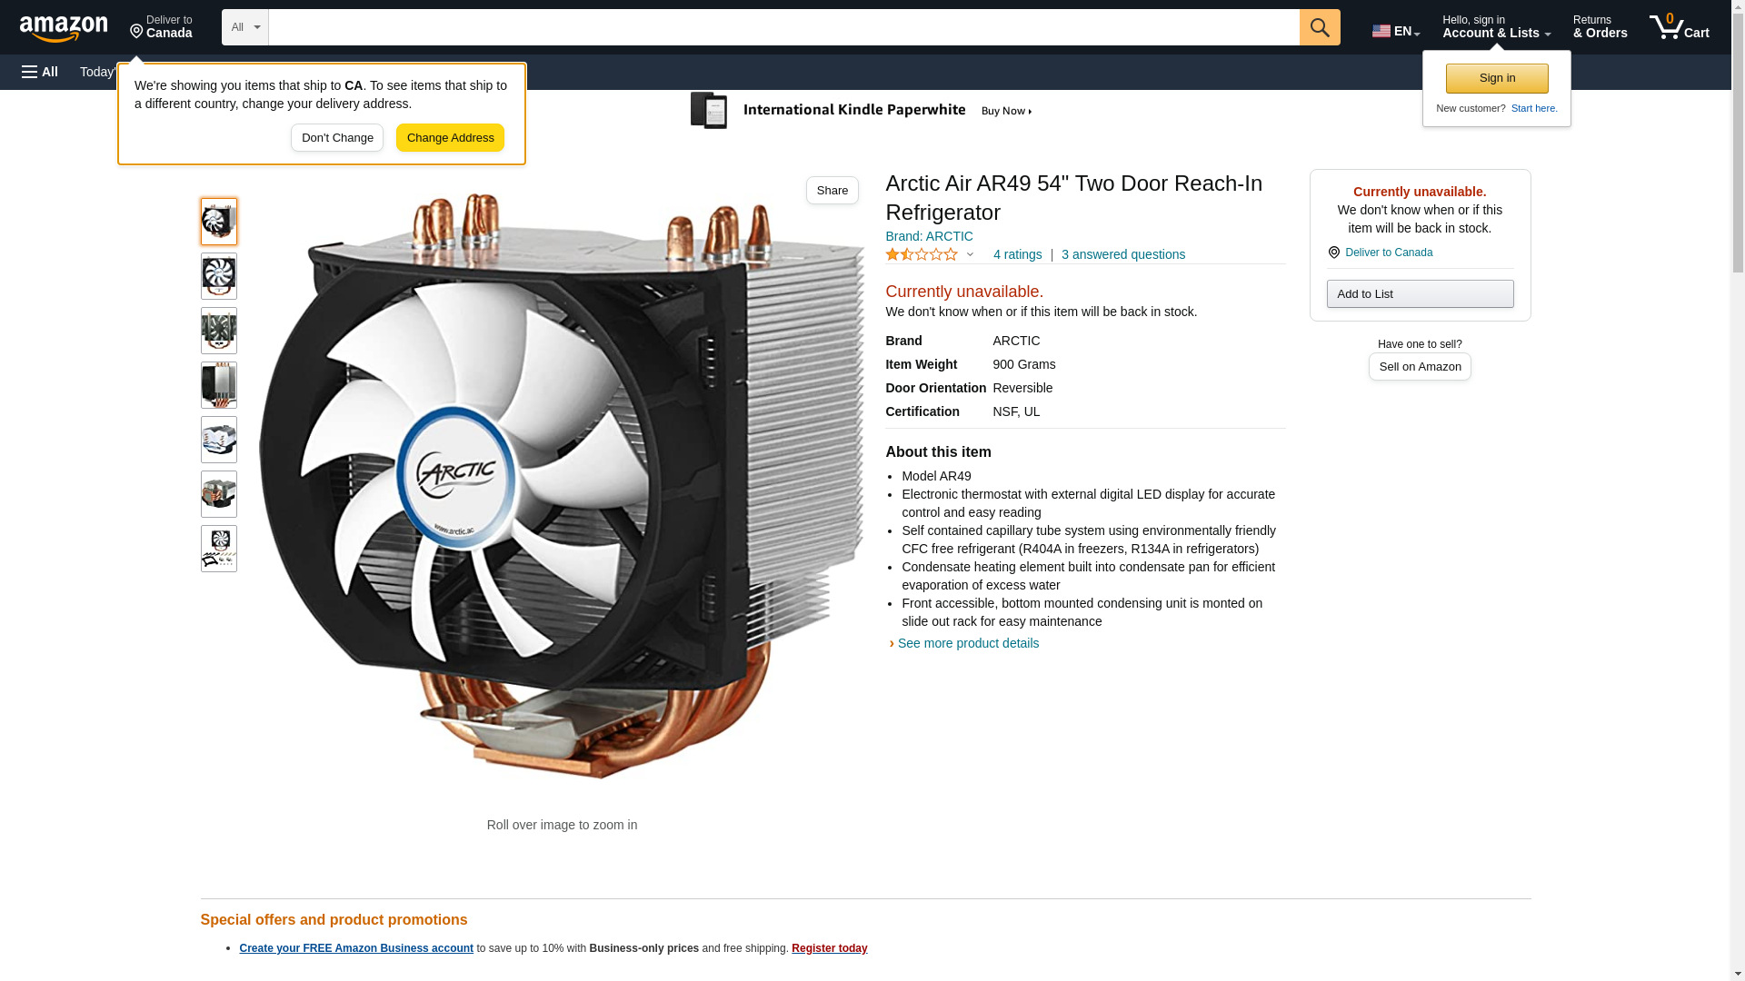Open the All hamburger menu
The height and width of the screenshot is (981, 1745).
(40, 72)
